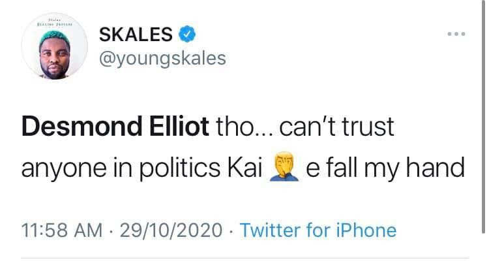Open the Twitter for iPhone source link
This screenshot has height=263, width=489.
tap(318, 230)
